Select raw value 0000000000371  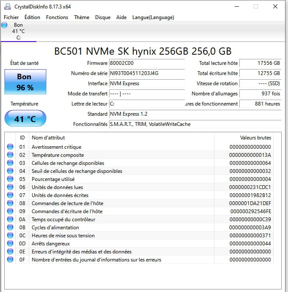[250, 235]
